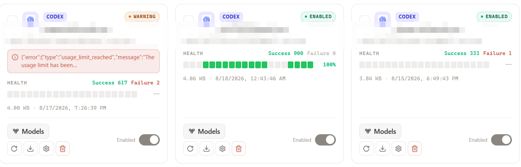Delete the card dated 8/15/2026
Image resolution: width=521 pixels, height=167 pixels.
[415, 149]
